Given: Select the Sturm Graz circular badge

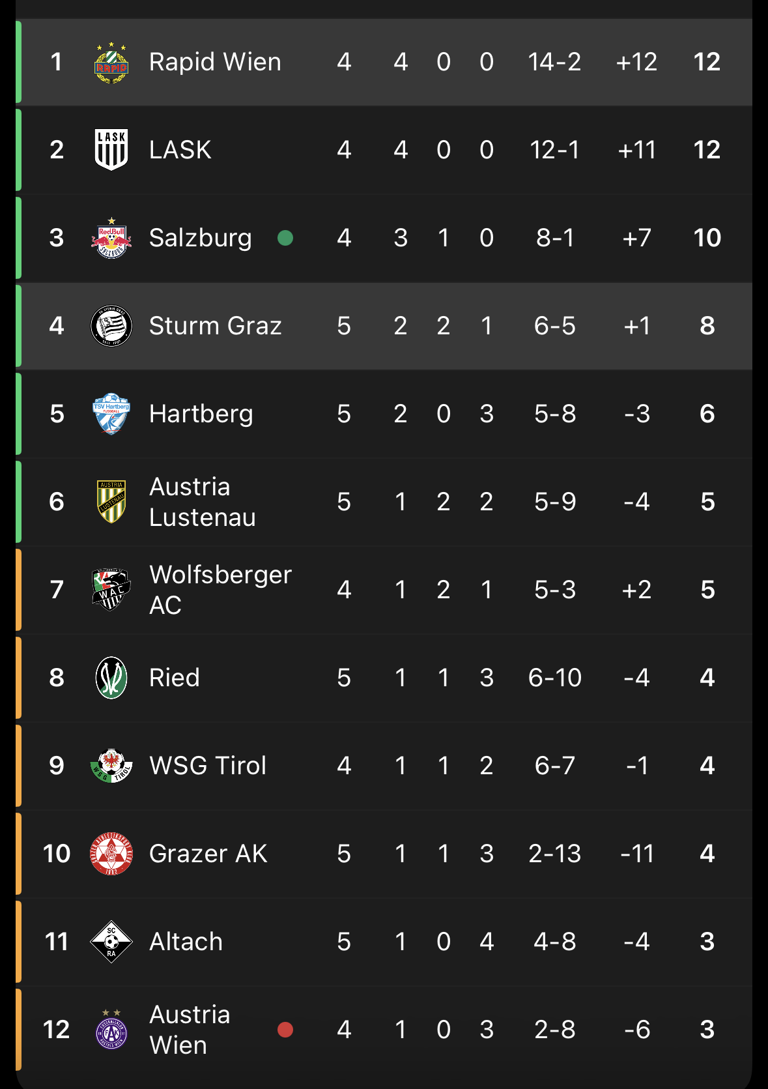Looking at the screenshot, I should point(111,326).
